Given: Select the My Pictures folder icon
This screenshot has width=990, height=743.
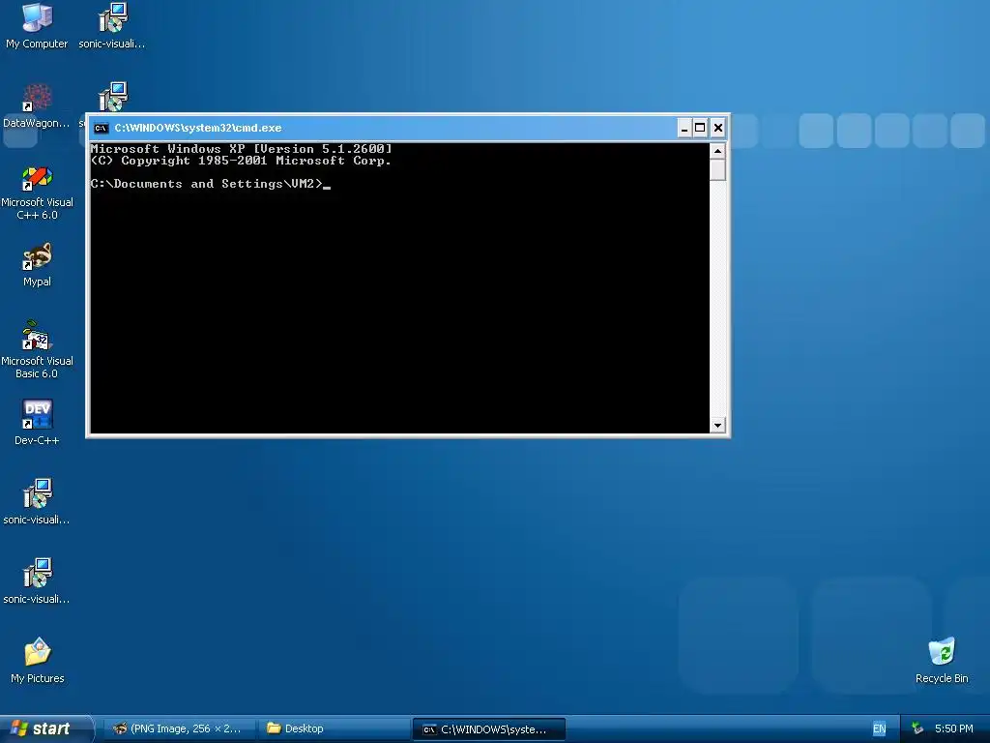Looking at the screenshot, I should pyautogui.click(x=38, y=661).
